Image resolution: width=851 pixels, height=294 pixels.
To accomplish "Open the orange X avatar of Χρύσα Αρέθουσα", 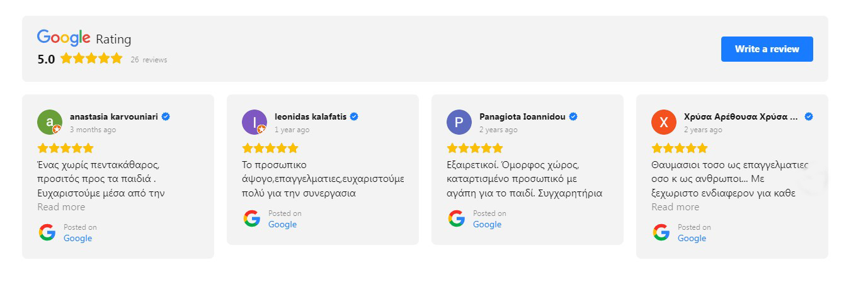I will [x=664, y=122].
